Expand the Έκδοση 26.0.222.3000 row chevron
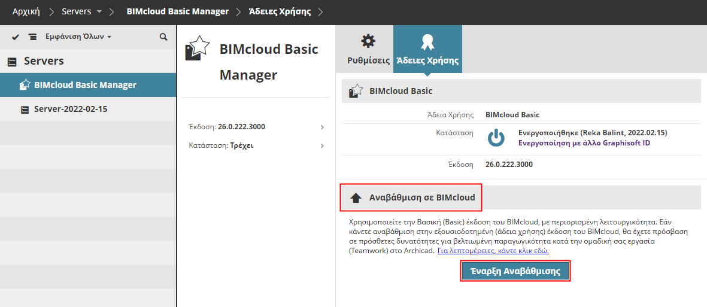This screenshot has width=707, height=307. pos(322,127)
